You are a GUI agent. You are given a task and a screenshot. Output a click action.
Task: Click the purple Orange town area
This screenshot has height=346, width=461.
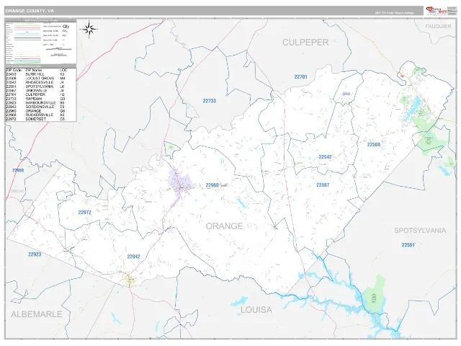pyautogui.click(x=179, y=185)
